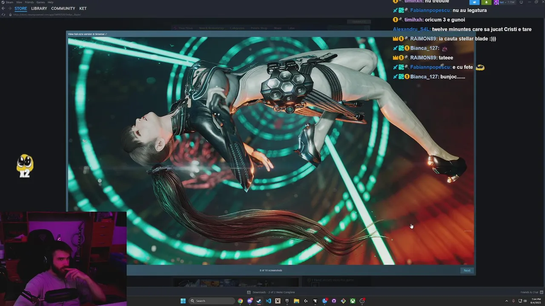545x306 pixels.
Task: Open Epic Games launcher from the taskbar
Action: [287, 301]
